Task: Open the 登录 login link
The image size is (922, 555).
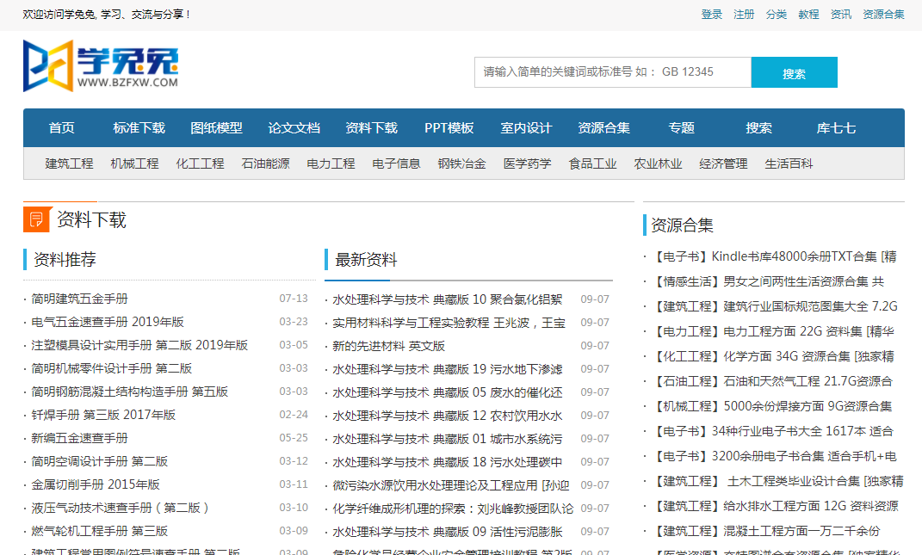Action: (711, 14)
